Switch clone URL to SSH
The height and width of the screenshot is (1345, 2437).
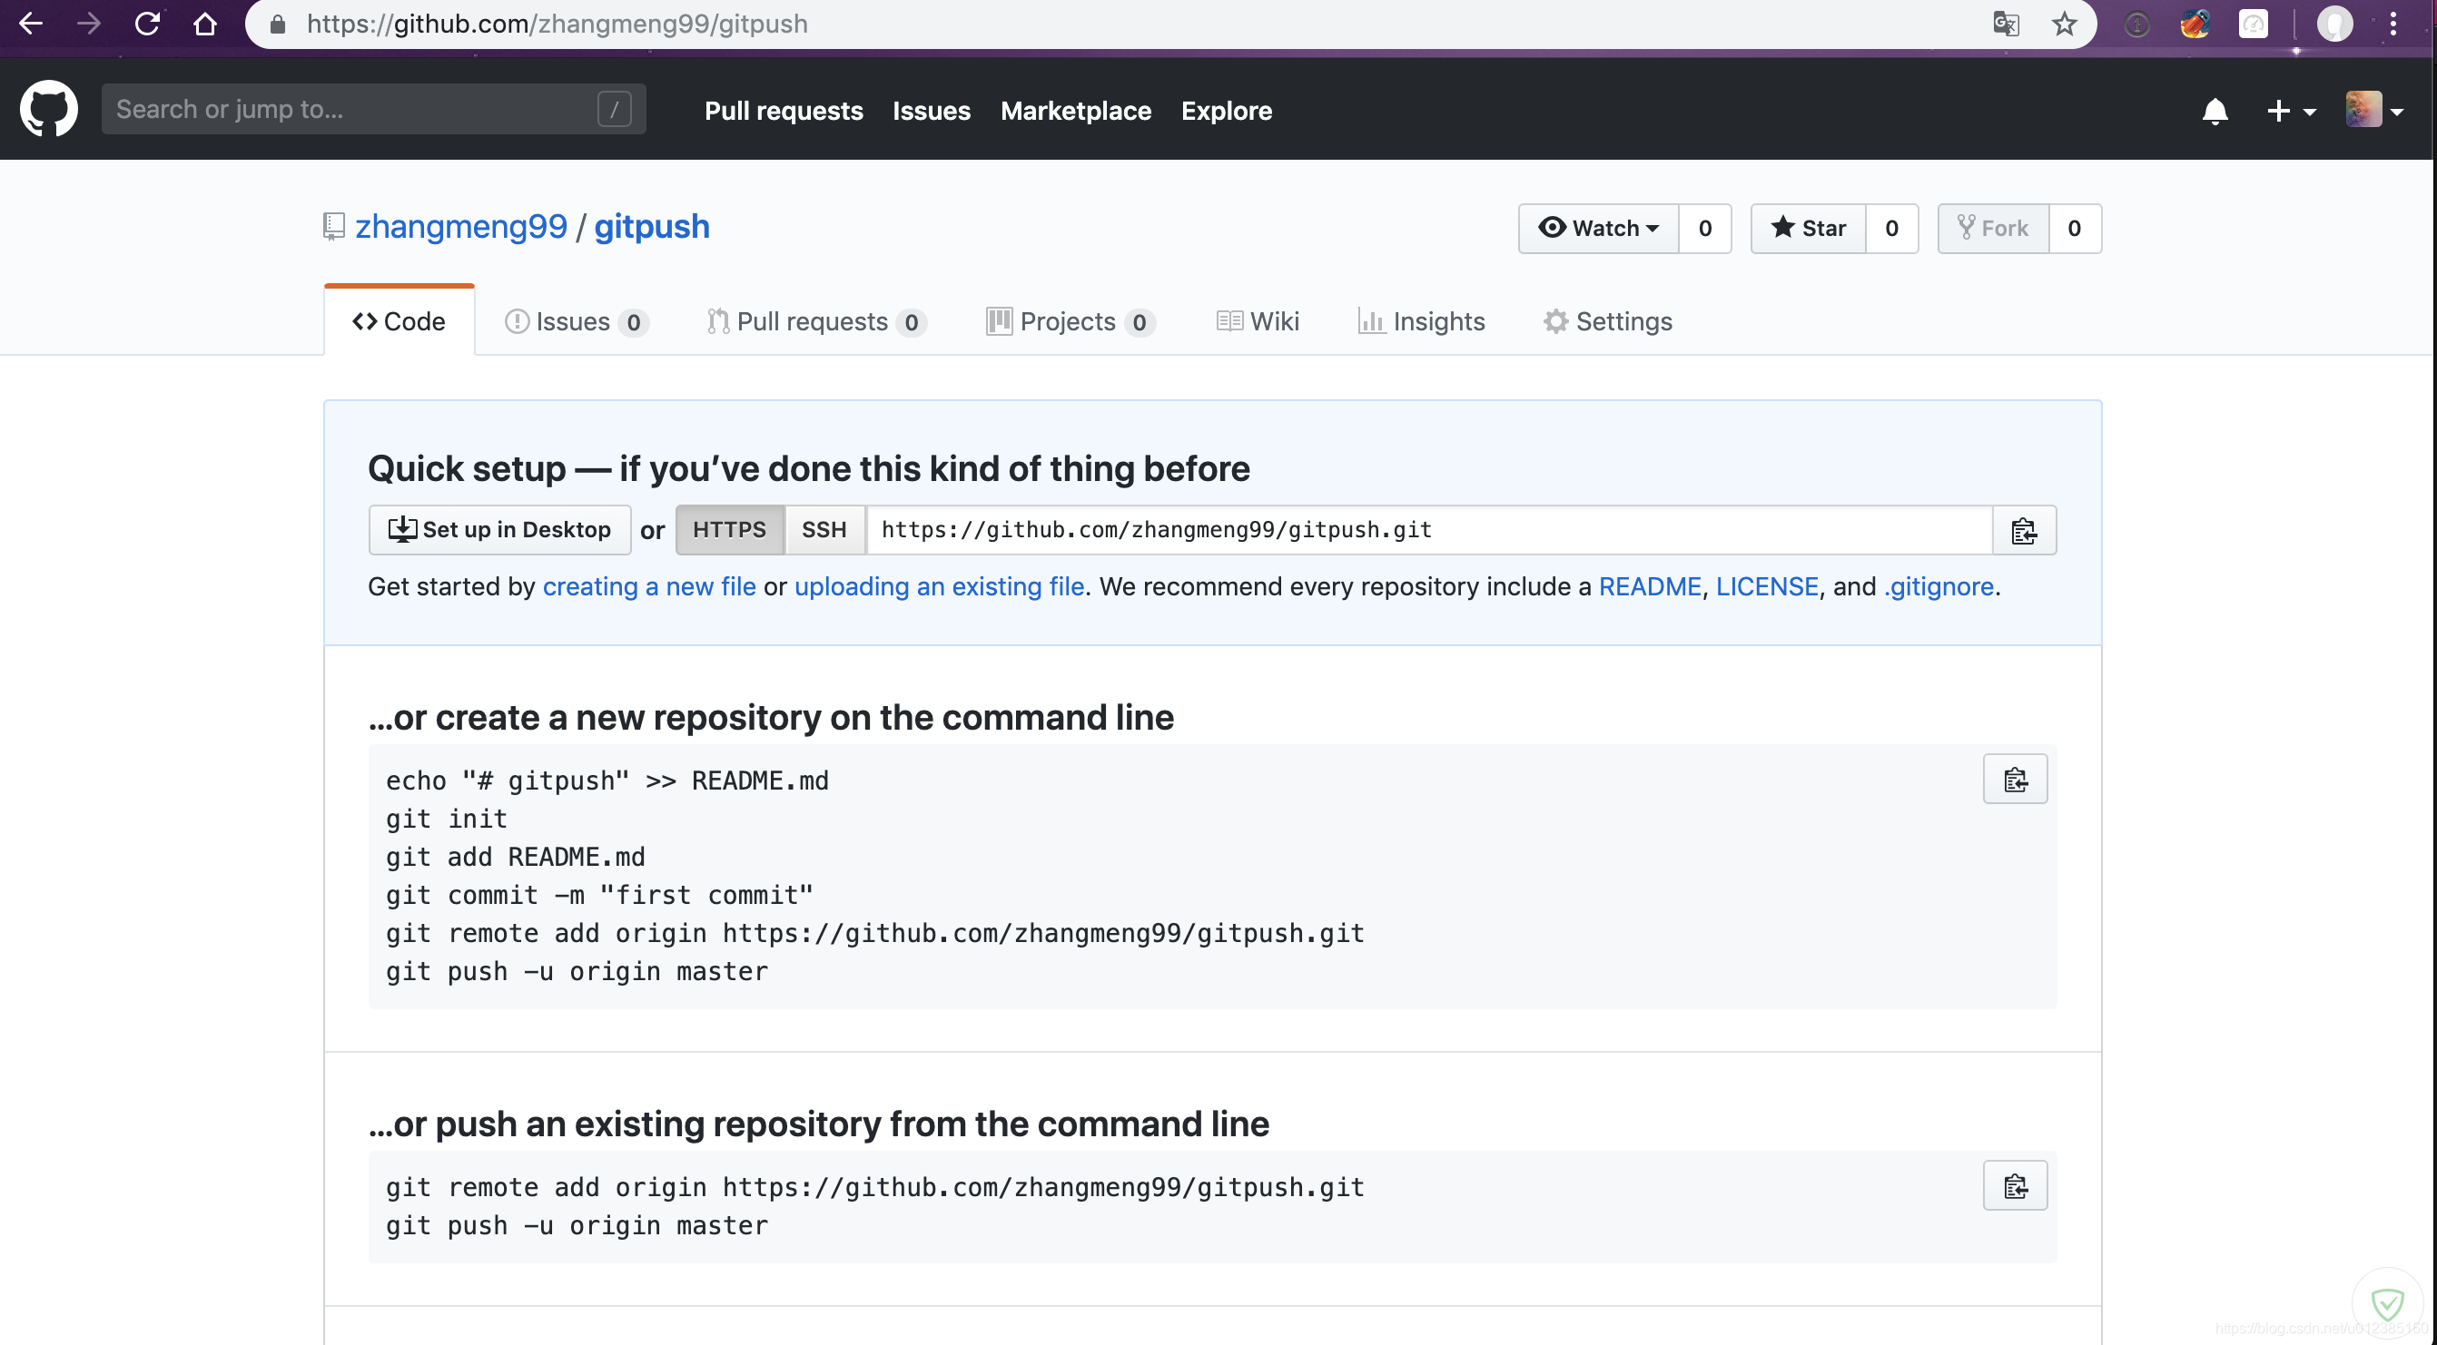(x=824, y=530)
